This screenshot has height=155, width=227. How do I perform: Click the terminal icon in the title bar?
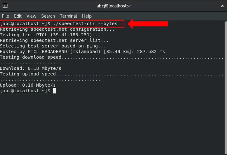(5, 6)
